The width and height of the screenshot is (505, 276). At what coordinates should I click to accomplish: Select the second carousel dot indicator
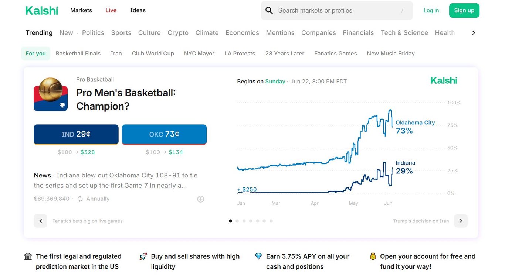[x=237, y=221]
